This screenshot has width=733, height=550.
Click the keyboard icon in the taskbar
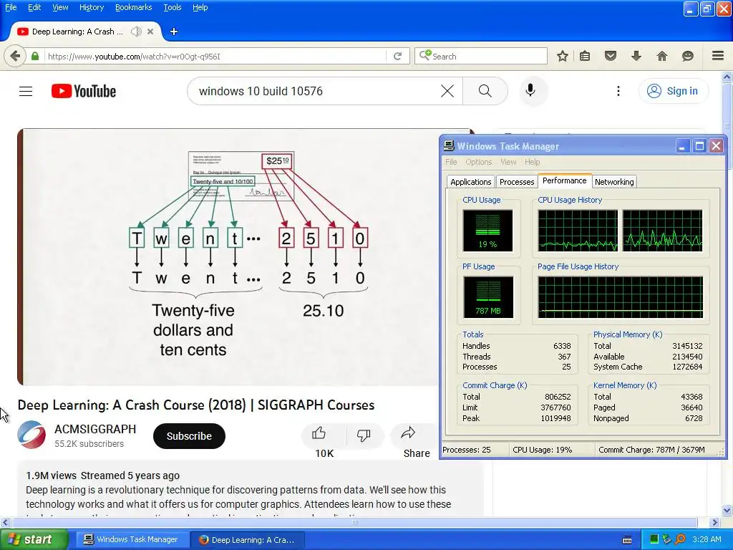[x=627, y=540]
